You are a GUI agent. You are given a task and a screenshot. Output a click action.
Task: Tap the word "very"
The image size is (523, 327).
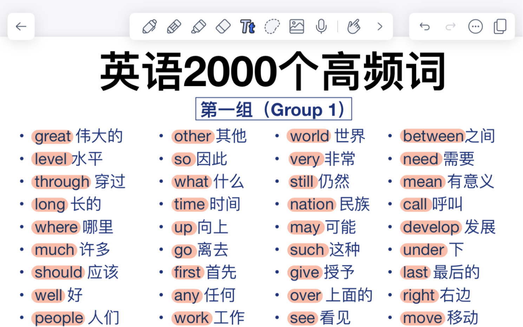(305, 159)
